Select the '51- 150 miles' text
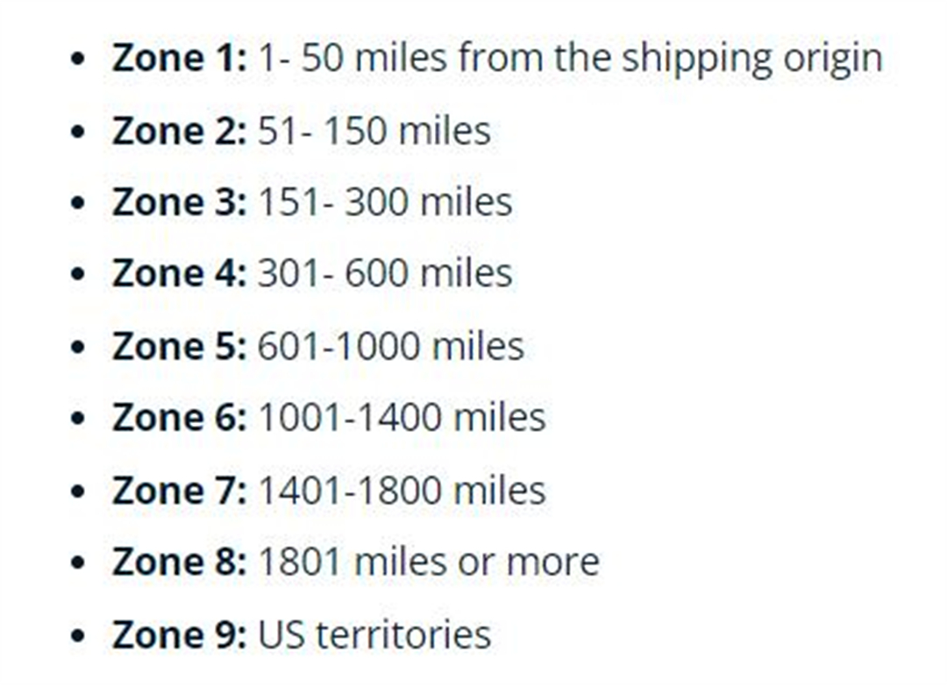 point(374,131)
